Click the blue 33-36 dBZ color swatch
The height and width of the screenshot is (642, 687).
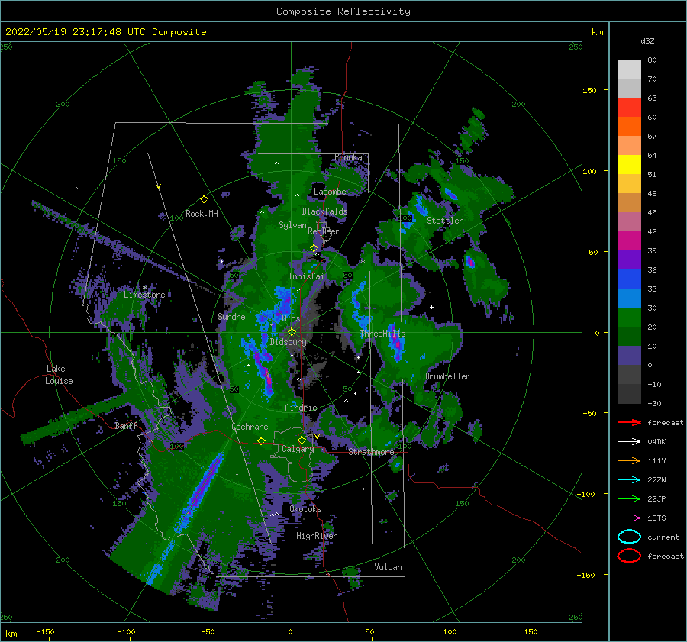(629, 279)
